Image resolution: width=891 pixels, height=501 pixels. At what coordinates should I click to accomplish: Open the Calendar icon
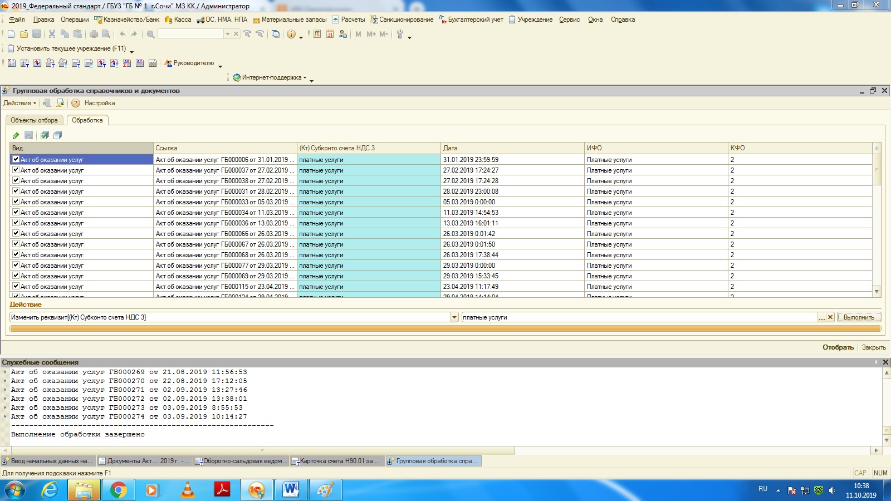[x=330, y=34]
